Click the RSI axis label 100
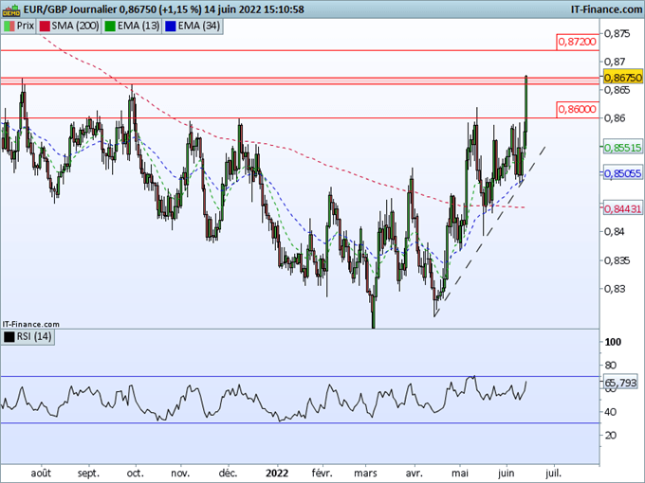This screenshot has height=483, width=645. 613,342
